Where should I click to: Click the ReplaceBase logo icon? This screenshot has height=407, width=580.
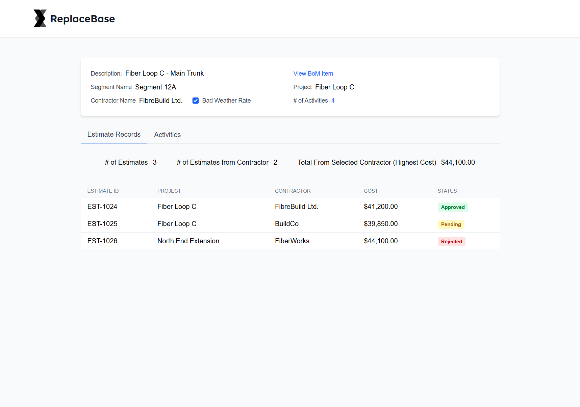pyautogui.click(x=40, y=18)
